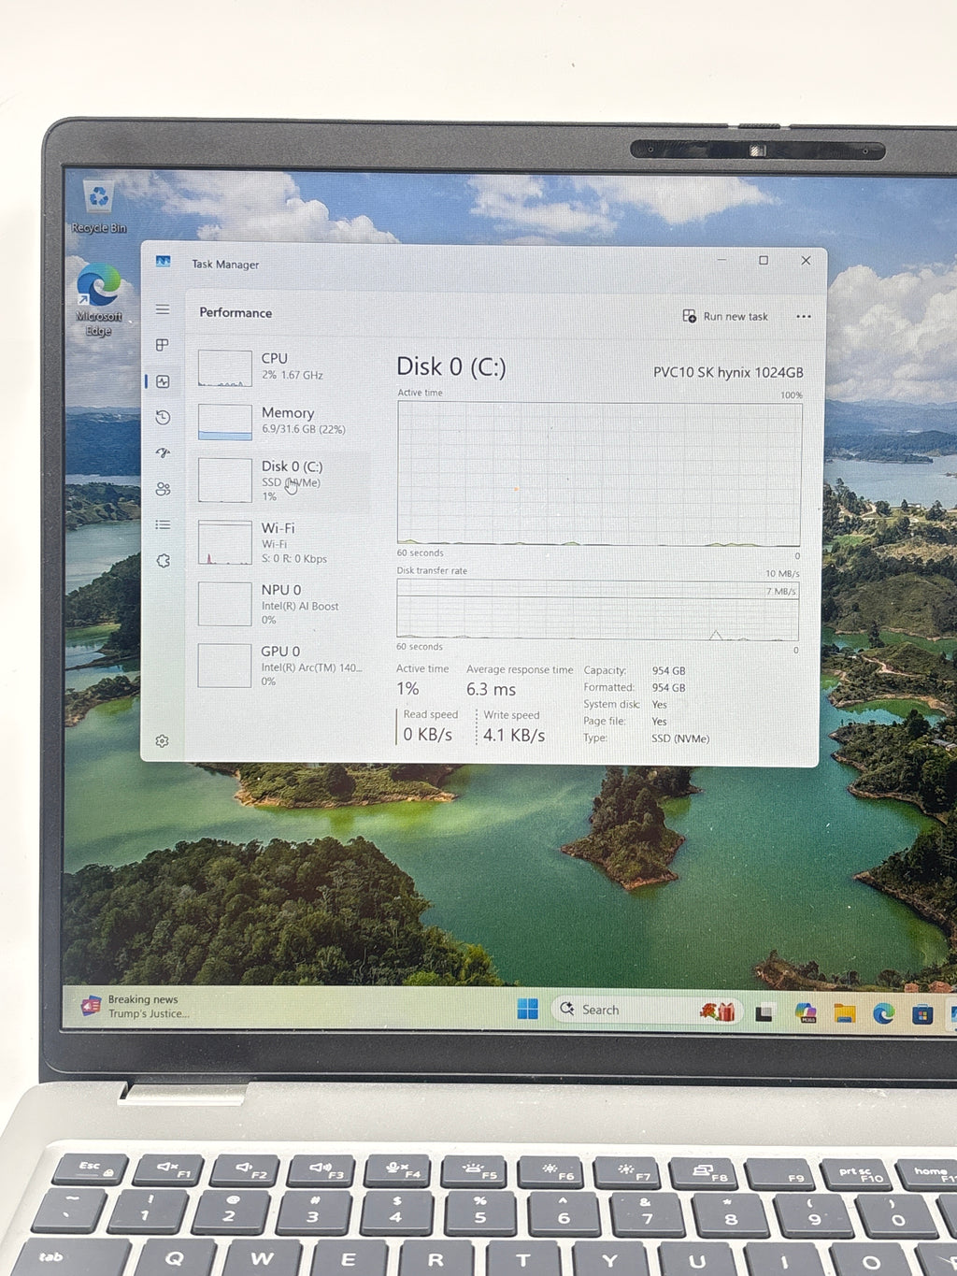Select the Performance page icon in sidebar
Viewport: 957px width, 1276px height.
163,381
